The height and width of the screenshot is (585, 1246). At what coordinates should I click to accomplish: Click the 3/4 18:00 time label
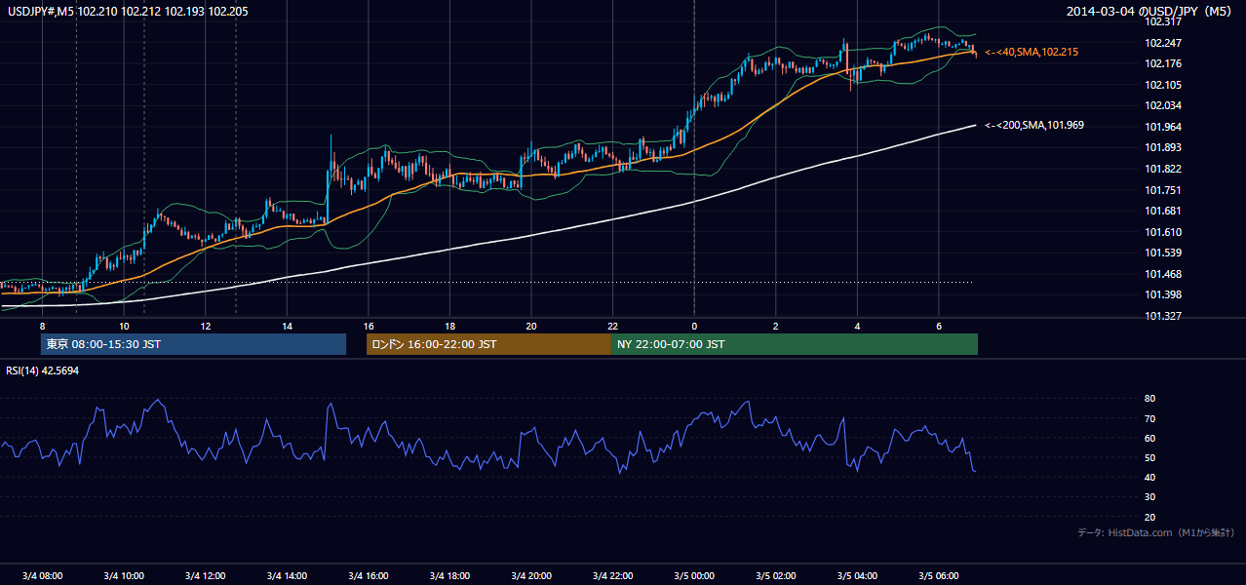tap(449, 575)
